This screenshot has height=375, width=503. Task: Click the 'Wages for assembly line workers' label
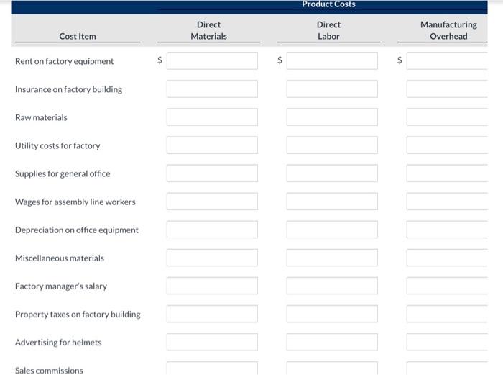75,202
